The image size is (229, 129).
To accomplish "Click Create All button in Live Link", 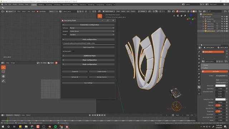I will tap(75, 72).
